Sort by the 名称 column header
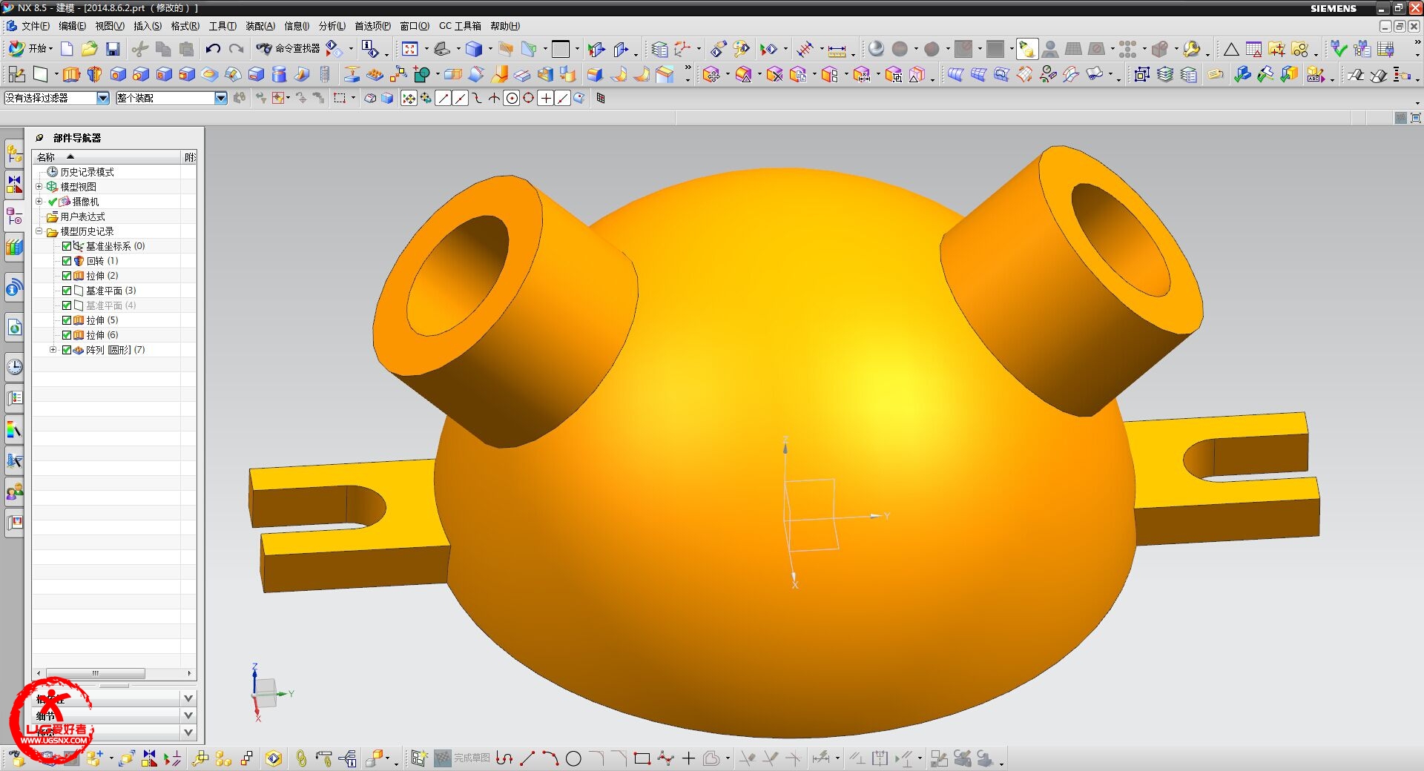Viewport: 1424px width, 771px height. (107, 157)
